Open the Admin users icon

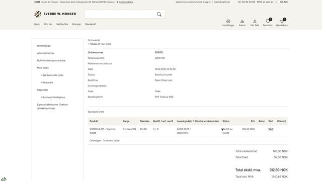242,21
